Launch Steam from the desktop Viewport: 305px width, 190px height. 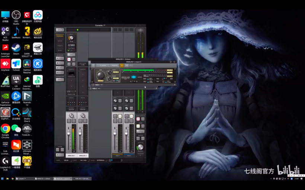click(16, 49)
